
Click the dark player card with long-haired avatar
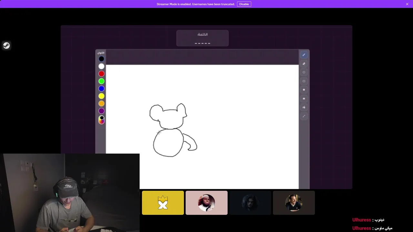click(x=250, y=203)
